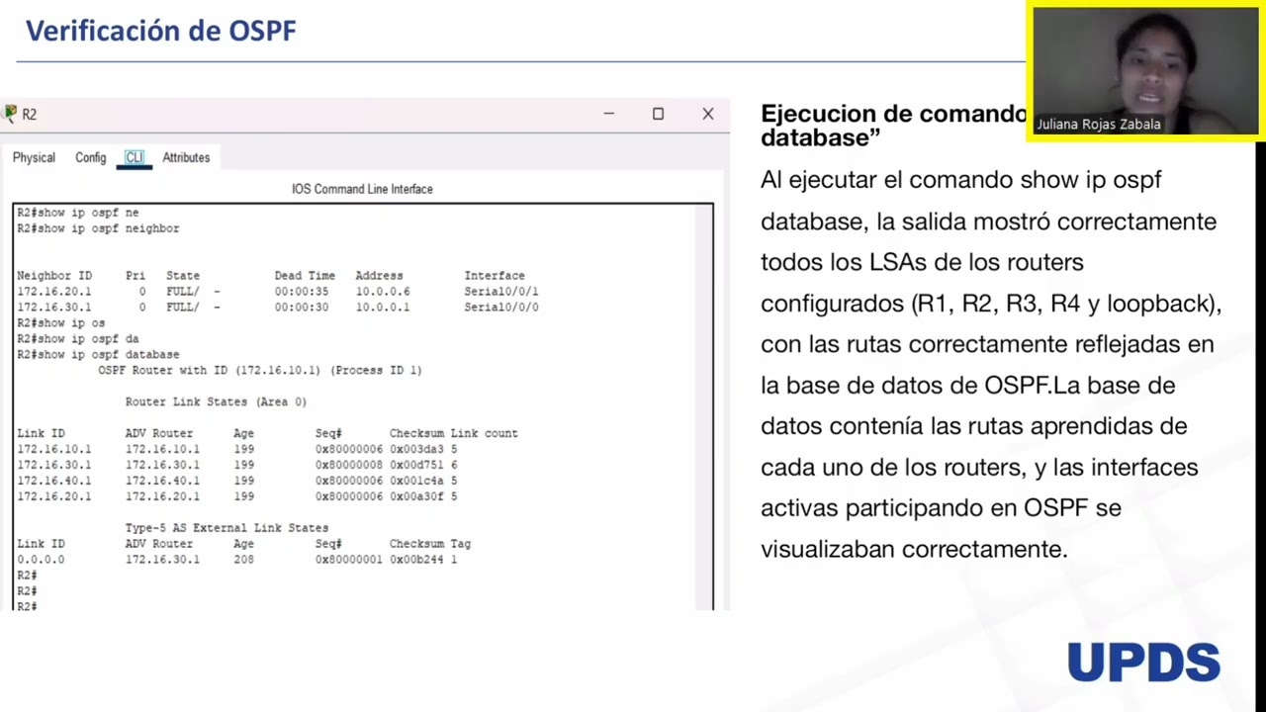
Task: Click the Serial0/0/1 interface entry
Action: [501, 292]
